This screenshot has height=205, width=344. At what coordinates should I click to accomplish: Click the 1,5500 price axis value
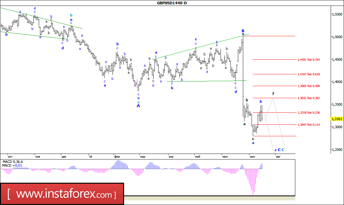click(x=337, y=14)
